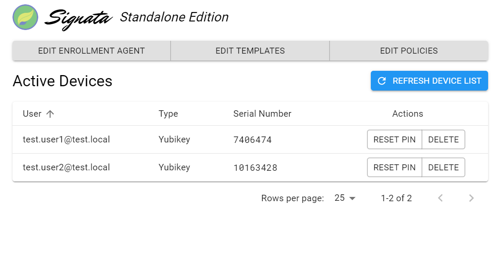The height and width of the screenshot is (260, 498).
Task: Delete device with serial 7406474
Action: (x=443, y=139)
